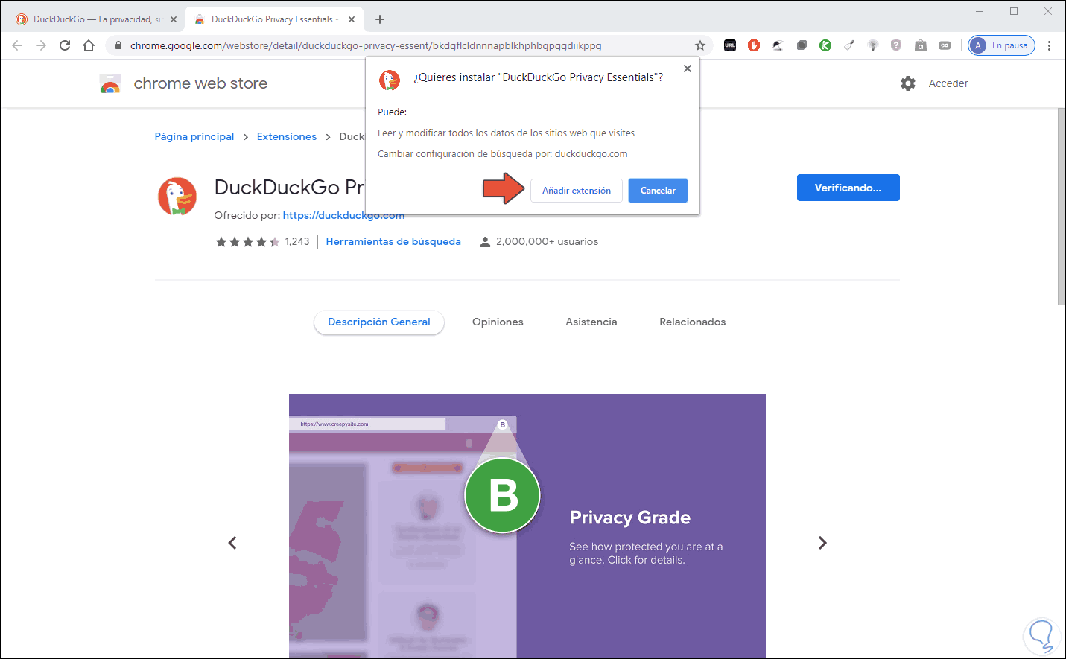Open the browser home page
1066x659 pixels.
89,45
